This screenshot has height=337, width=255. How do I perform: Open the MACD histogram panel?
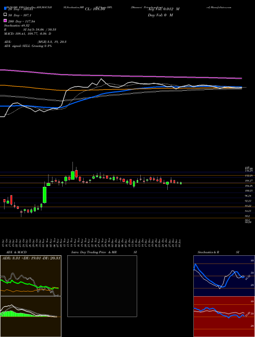coord(31,317)
